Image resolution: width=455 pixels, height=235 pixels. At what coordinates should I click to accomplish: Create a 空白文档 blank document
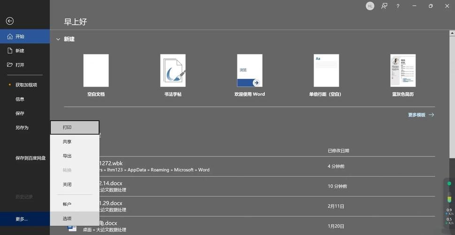pyautogui.click(x=96, y=75)
